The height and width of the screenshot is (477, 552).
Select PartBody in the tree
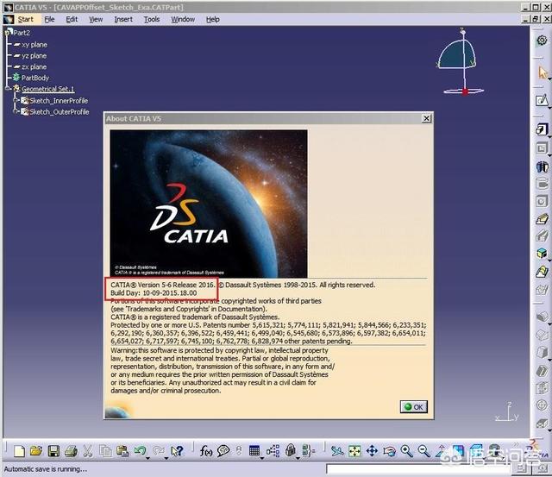(35, 78)
